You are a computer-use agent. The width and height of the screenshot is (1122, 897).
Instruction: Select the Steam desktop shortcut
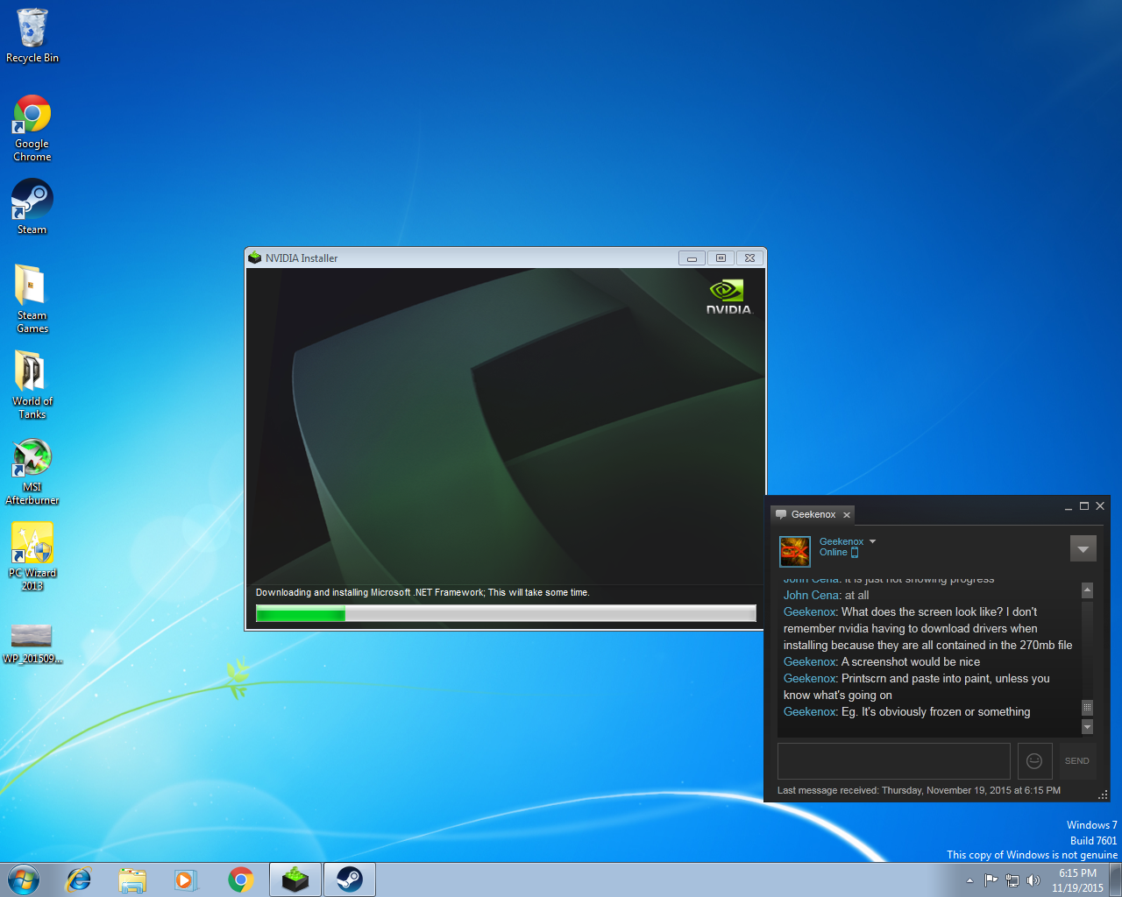coord(32,207)
